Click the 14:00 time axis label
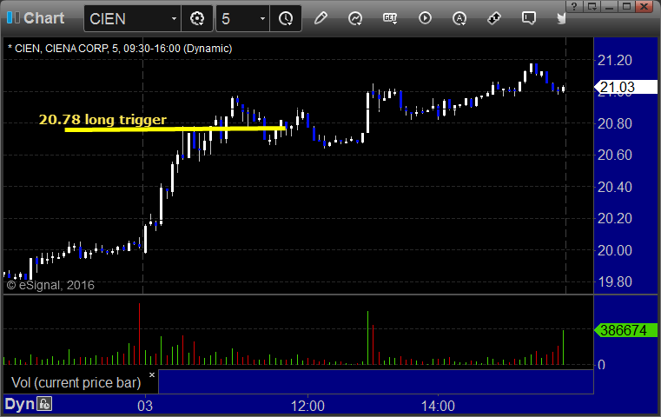The height and width of the screenshot is (417, 661). pyautogui.click(x=438, y=406)
